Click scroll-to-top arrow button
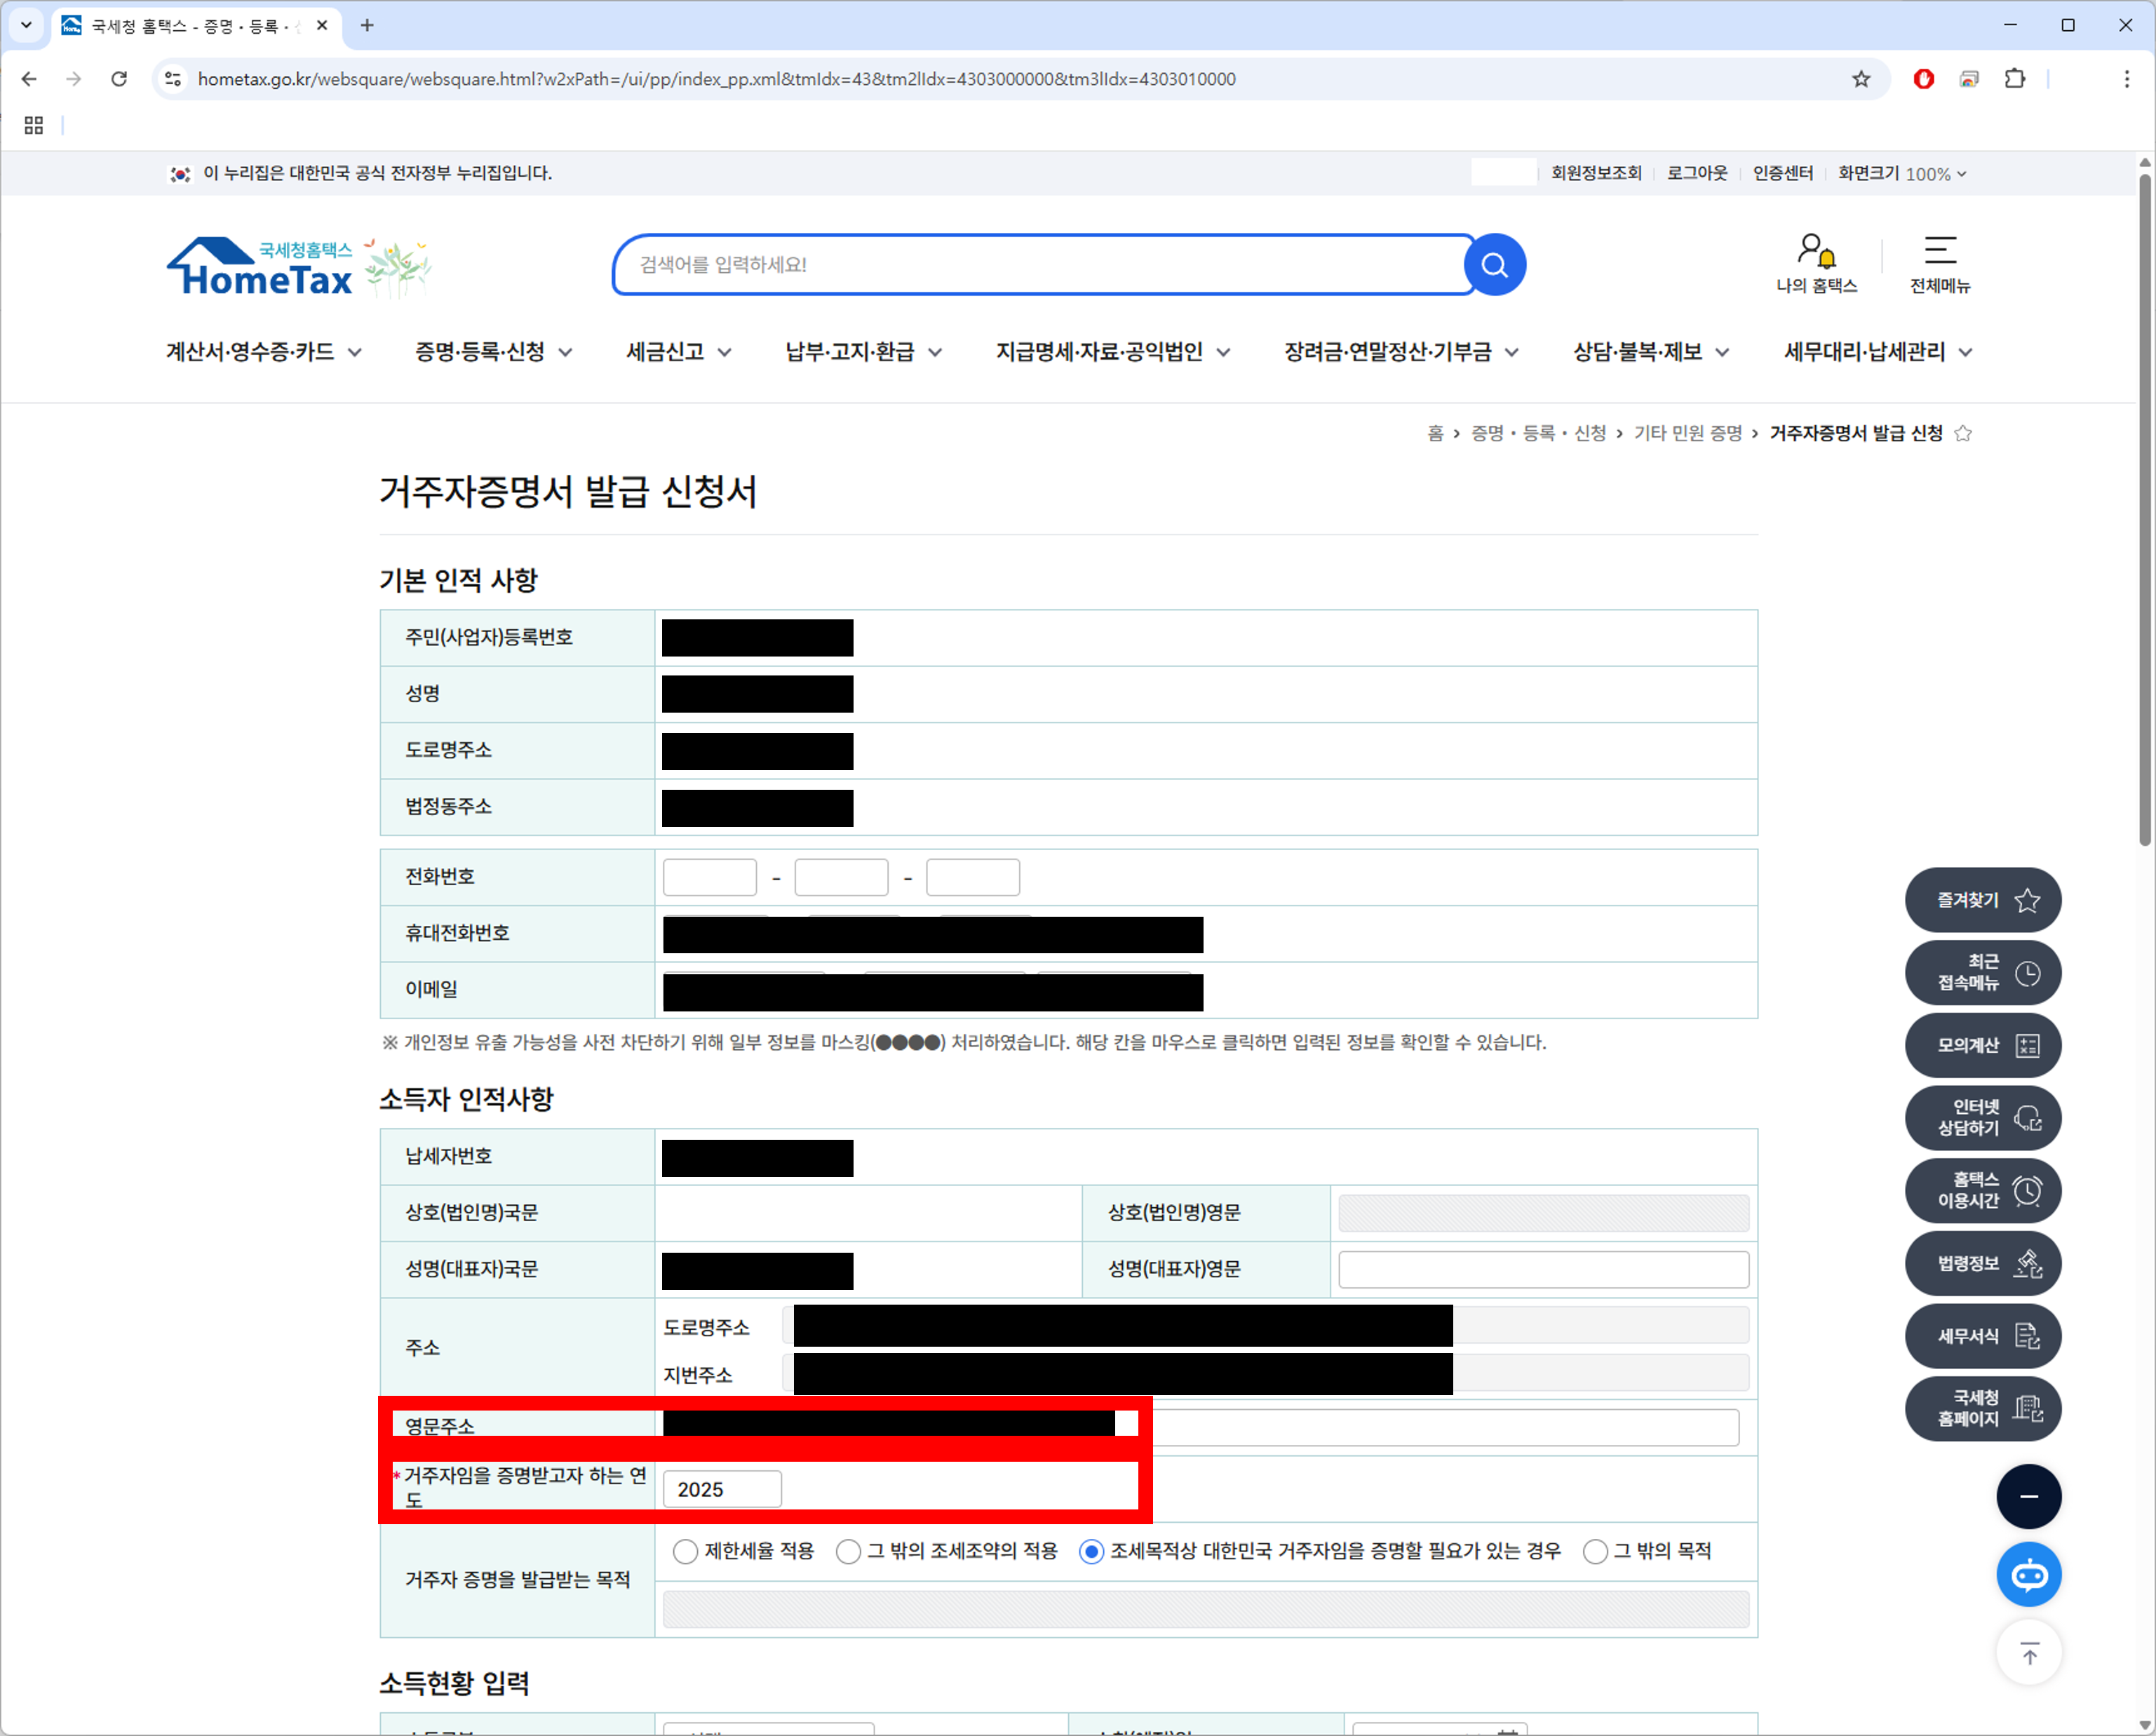2156x1736 pixels. tap(2028, 1654)
